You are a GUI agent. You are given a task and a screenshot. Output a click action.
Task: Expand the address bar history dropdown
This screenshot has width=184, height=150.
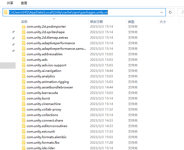click(162, 12)
